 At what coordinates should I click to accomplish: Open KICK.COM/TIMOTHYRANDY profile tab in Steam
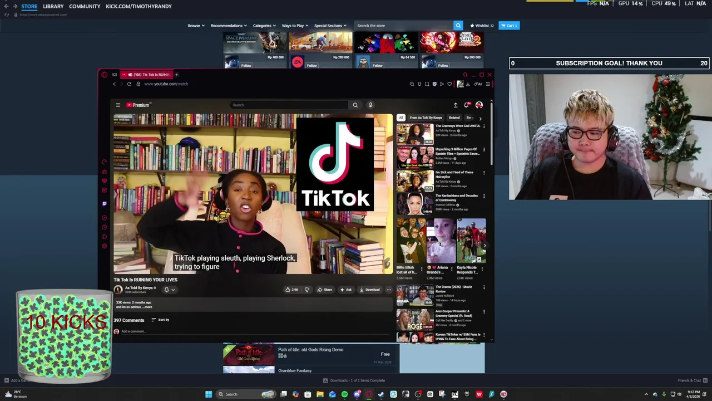click(x=139, y=6)
